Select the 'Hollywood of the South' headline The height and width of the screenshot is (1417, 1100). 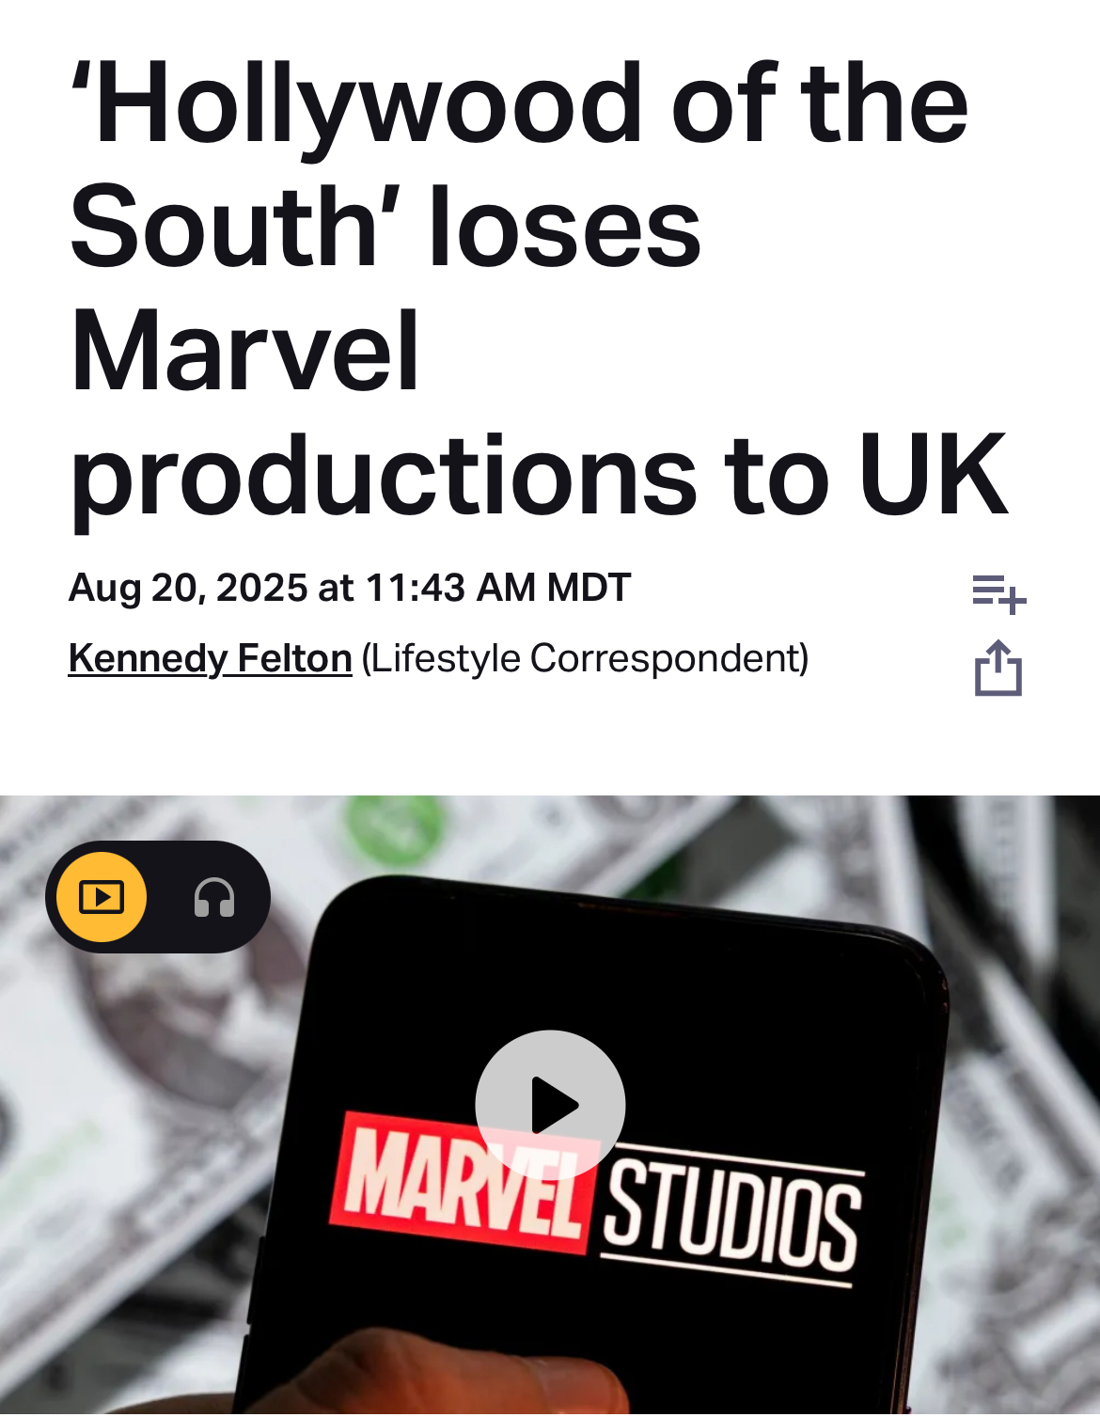point(539,289)
